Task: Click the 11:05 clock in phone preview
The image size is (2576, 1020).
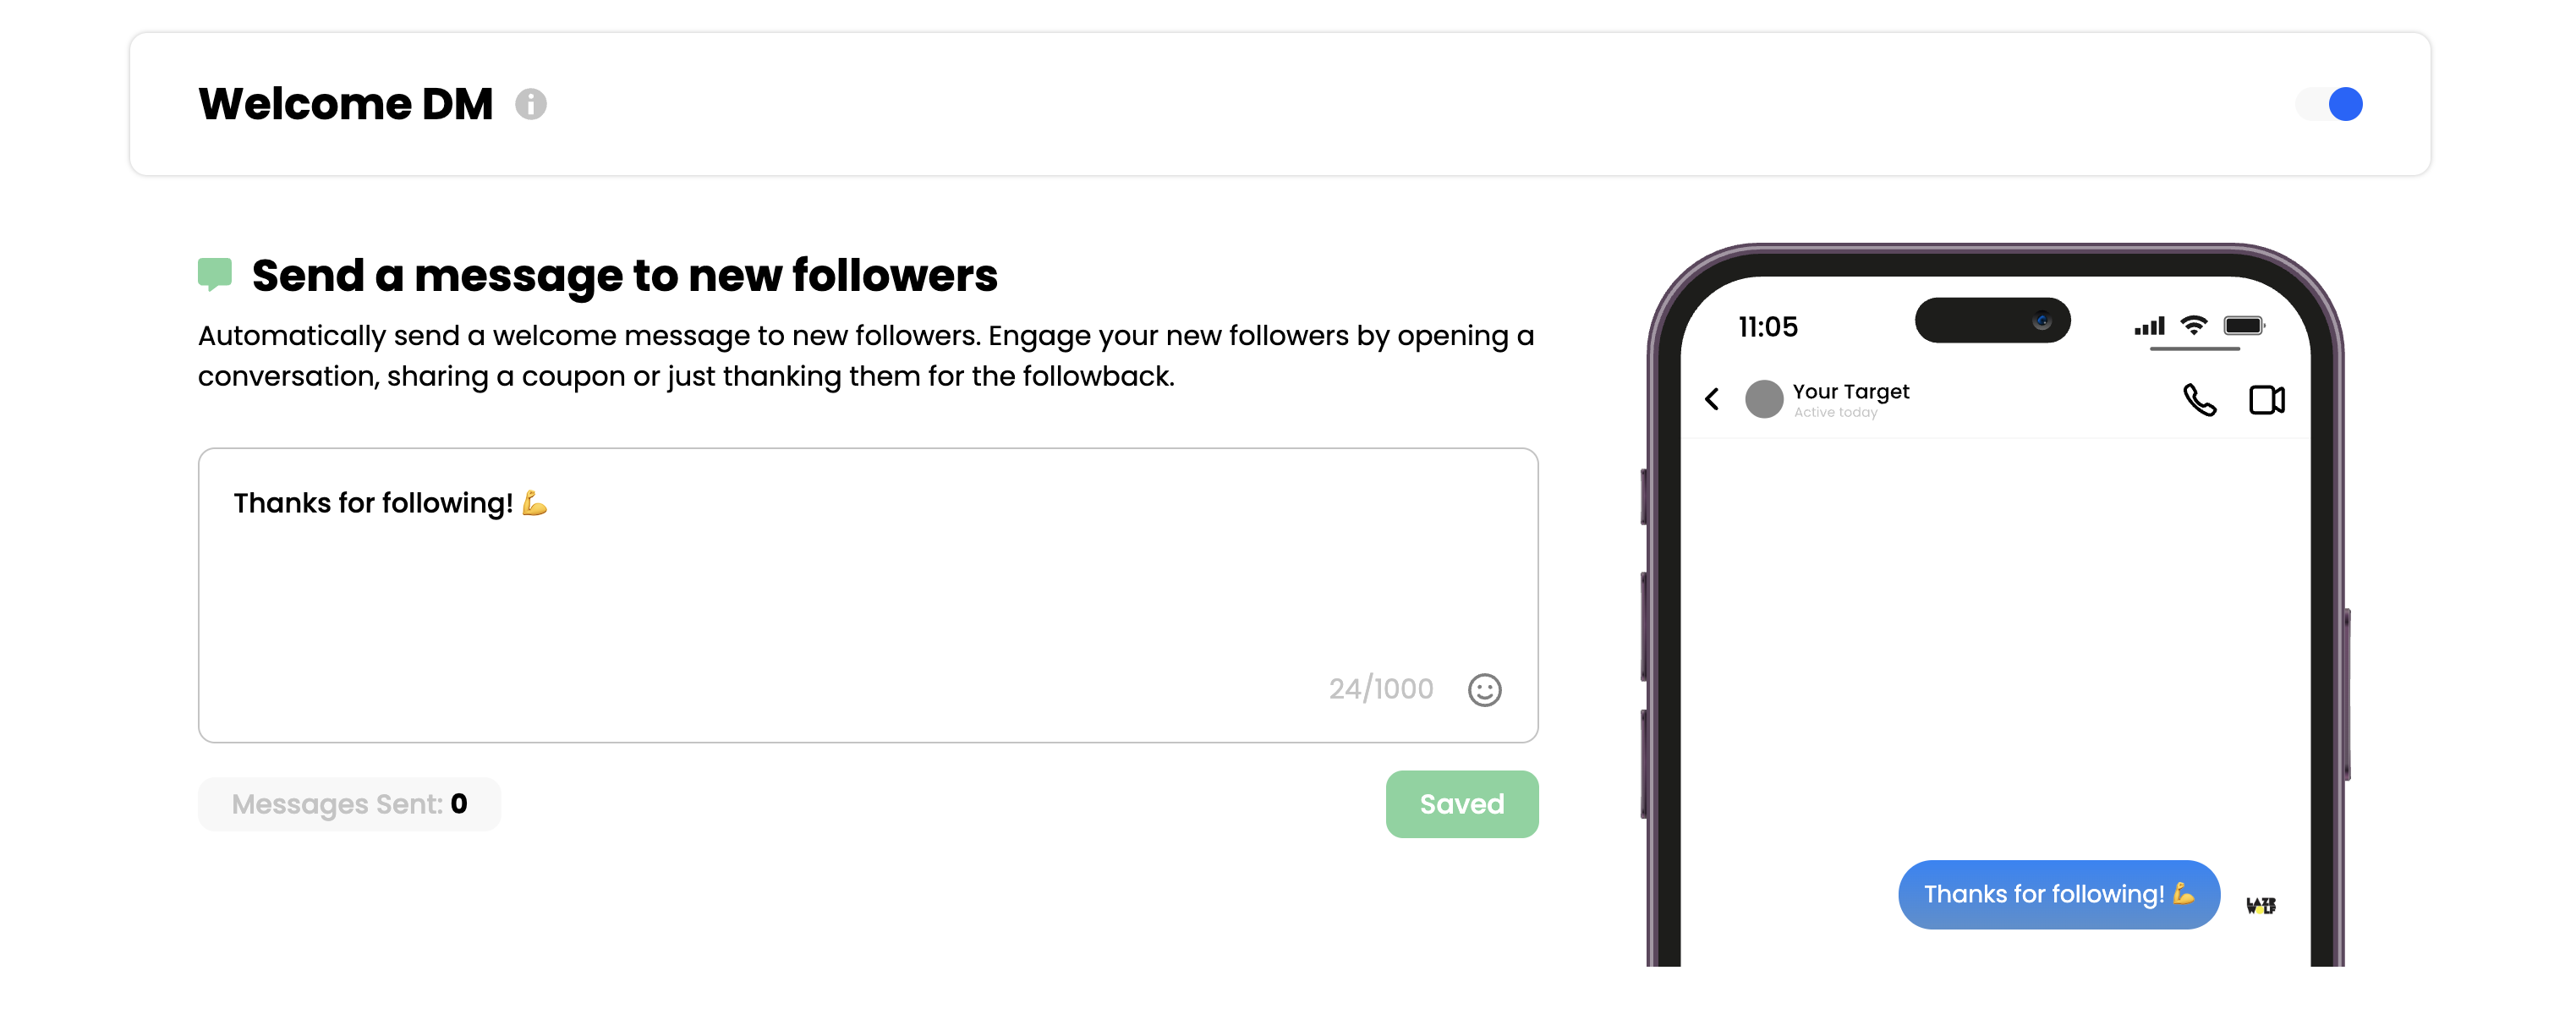Action: click(x=1767, y=327)
